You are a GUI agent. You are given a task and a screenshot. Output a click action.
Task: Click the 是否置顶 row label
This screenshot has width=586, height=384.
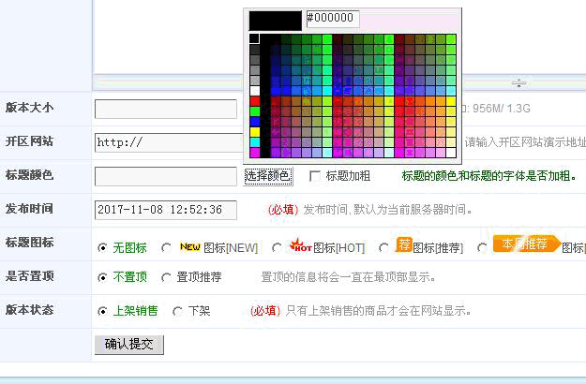pos(29,276)
